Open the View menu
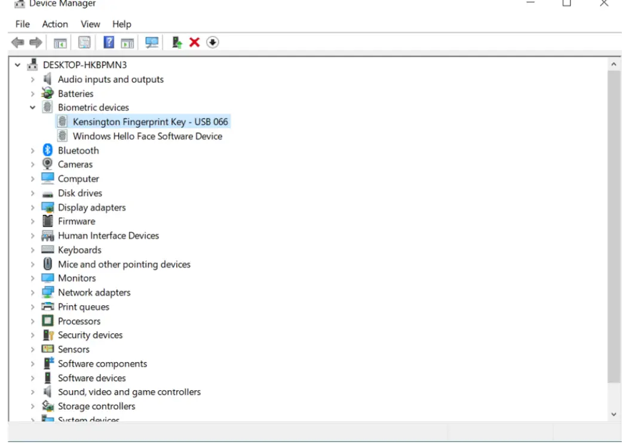 click(x=90, y=24)
